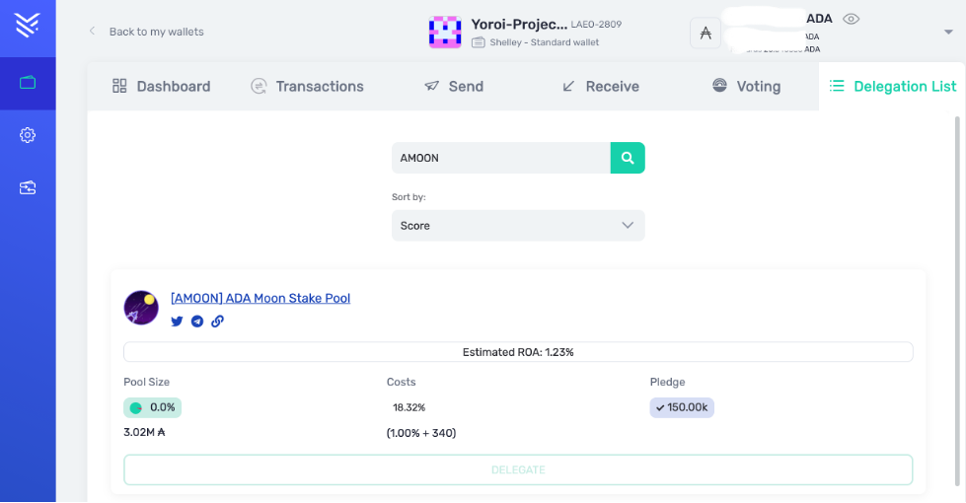
Task: Click the (1.00% + 340) costs text
Action: pos(421,433)
